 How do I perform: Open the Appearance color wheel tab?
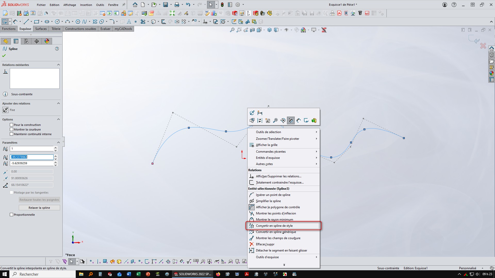coord(47,41)
